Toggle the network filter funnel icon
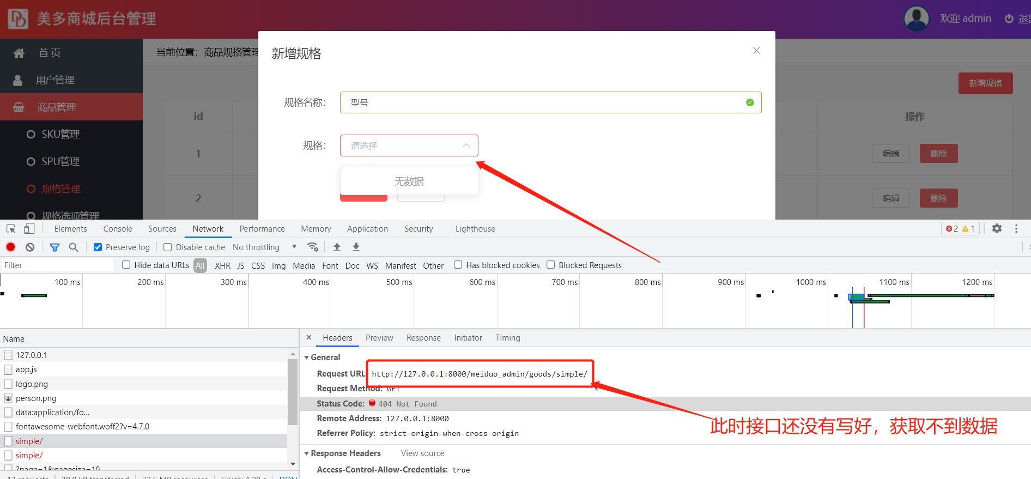 [x=54, y=247]
